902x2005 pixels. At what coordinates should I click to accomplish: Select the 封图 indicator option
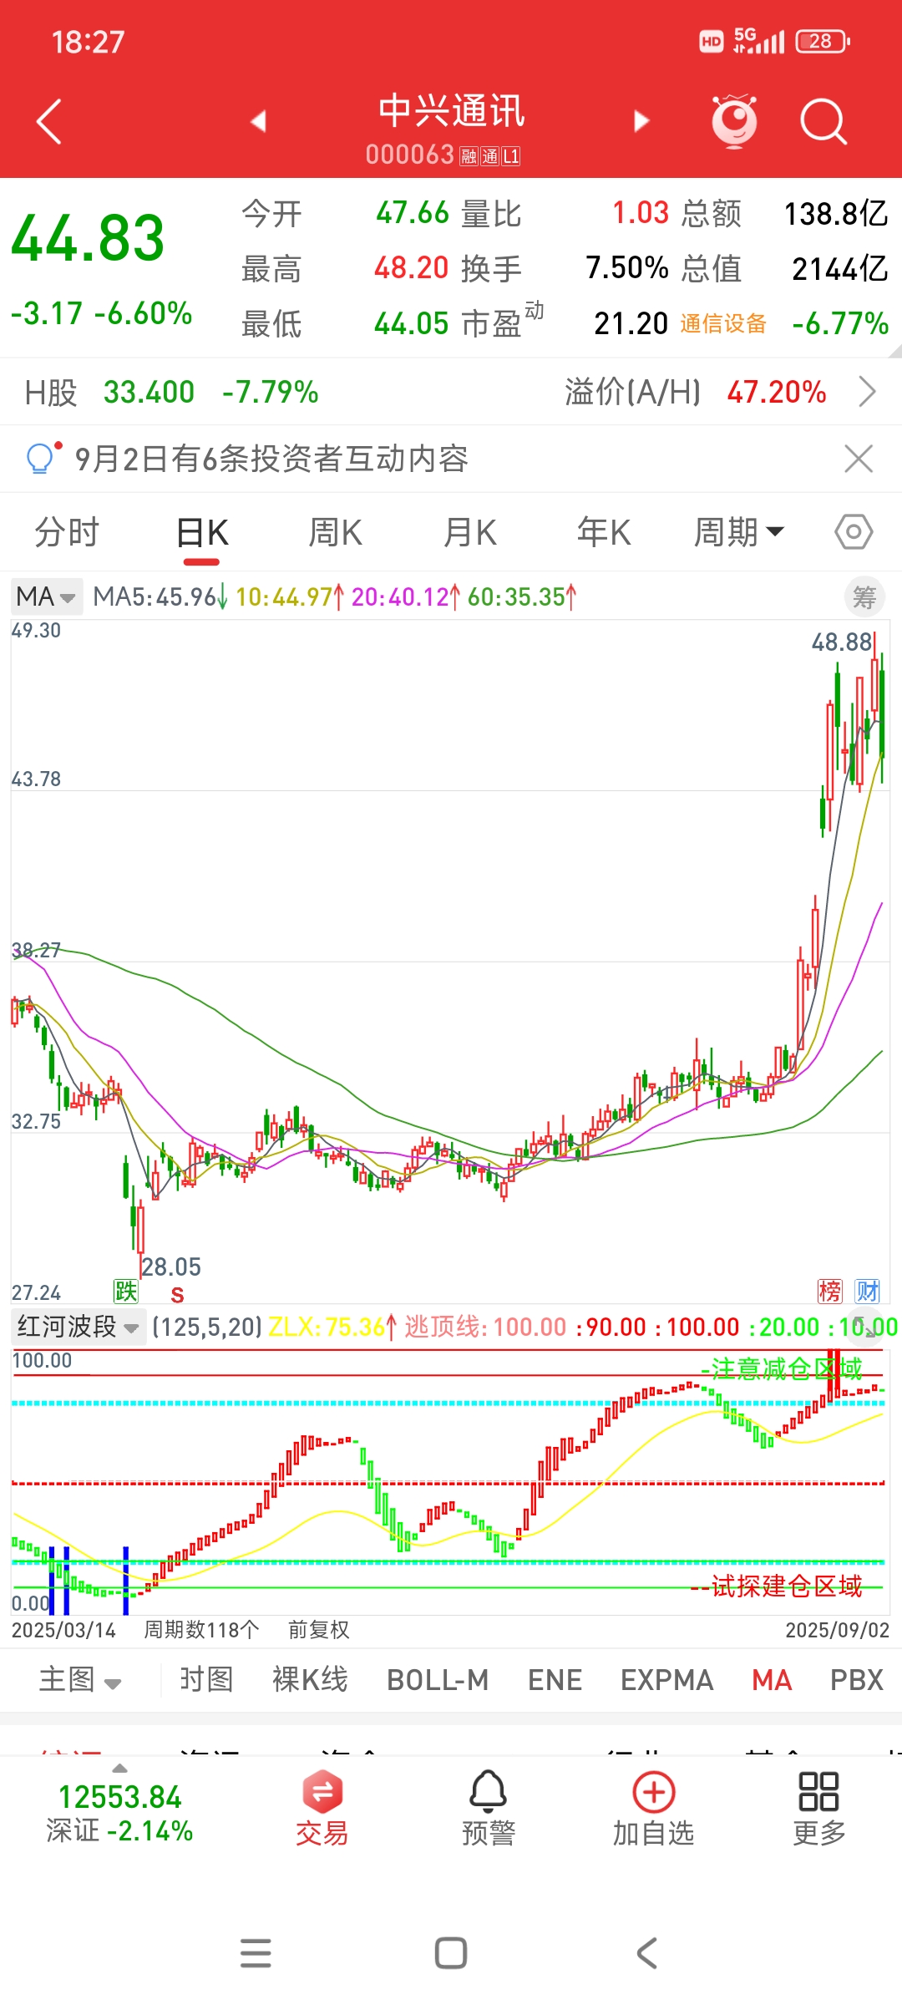206,1680
